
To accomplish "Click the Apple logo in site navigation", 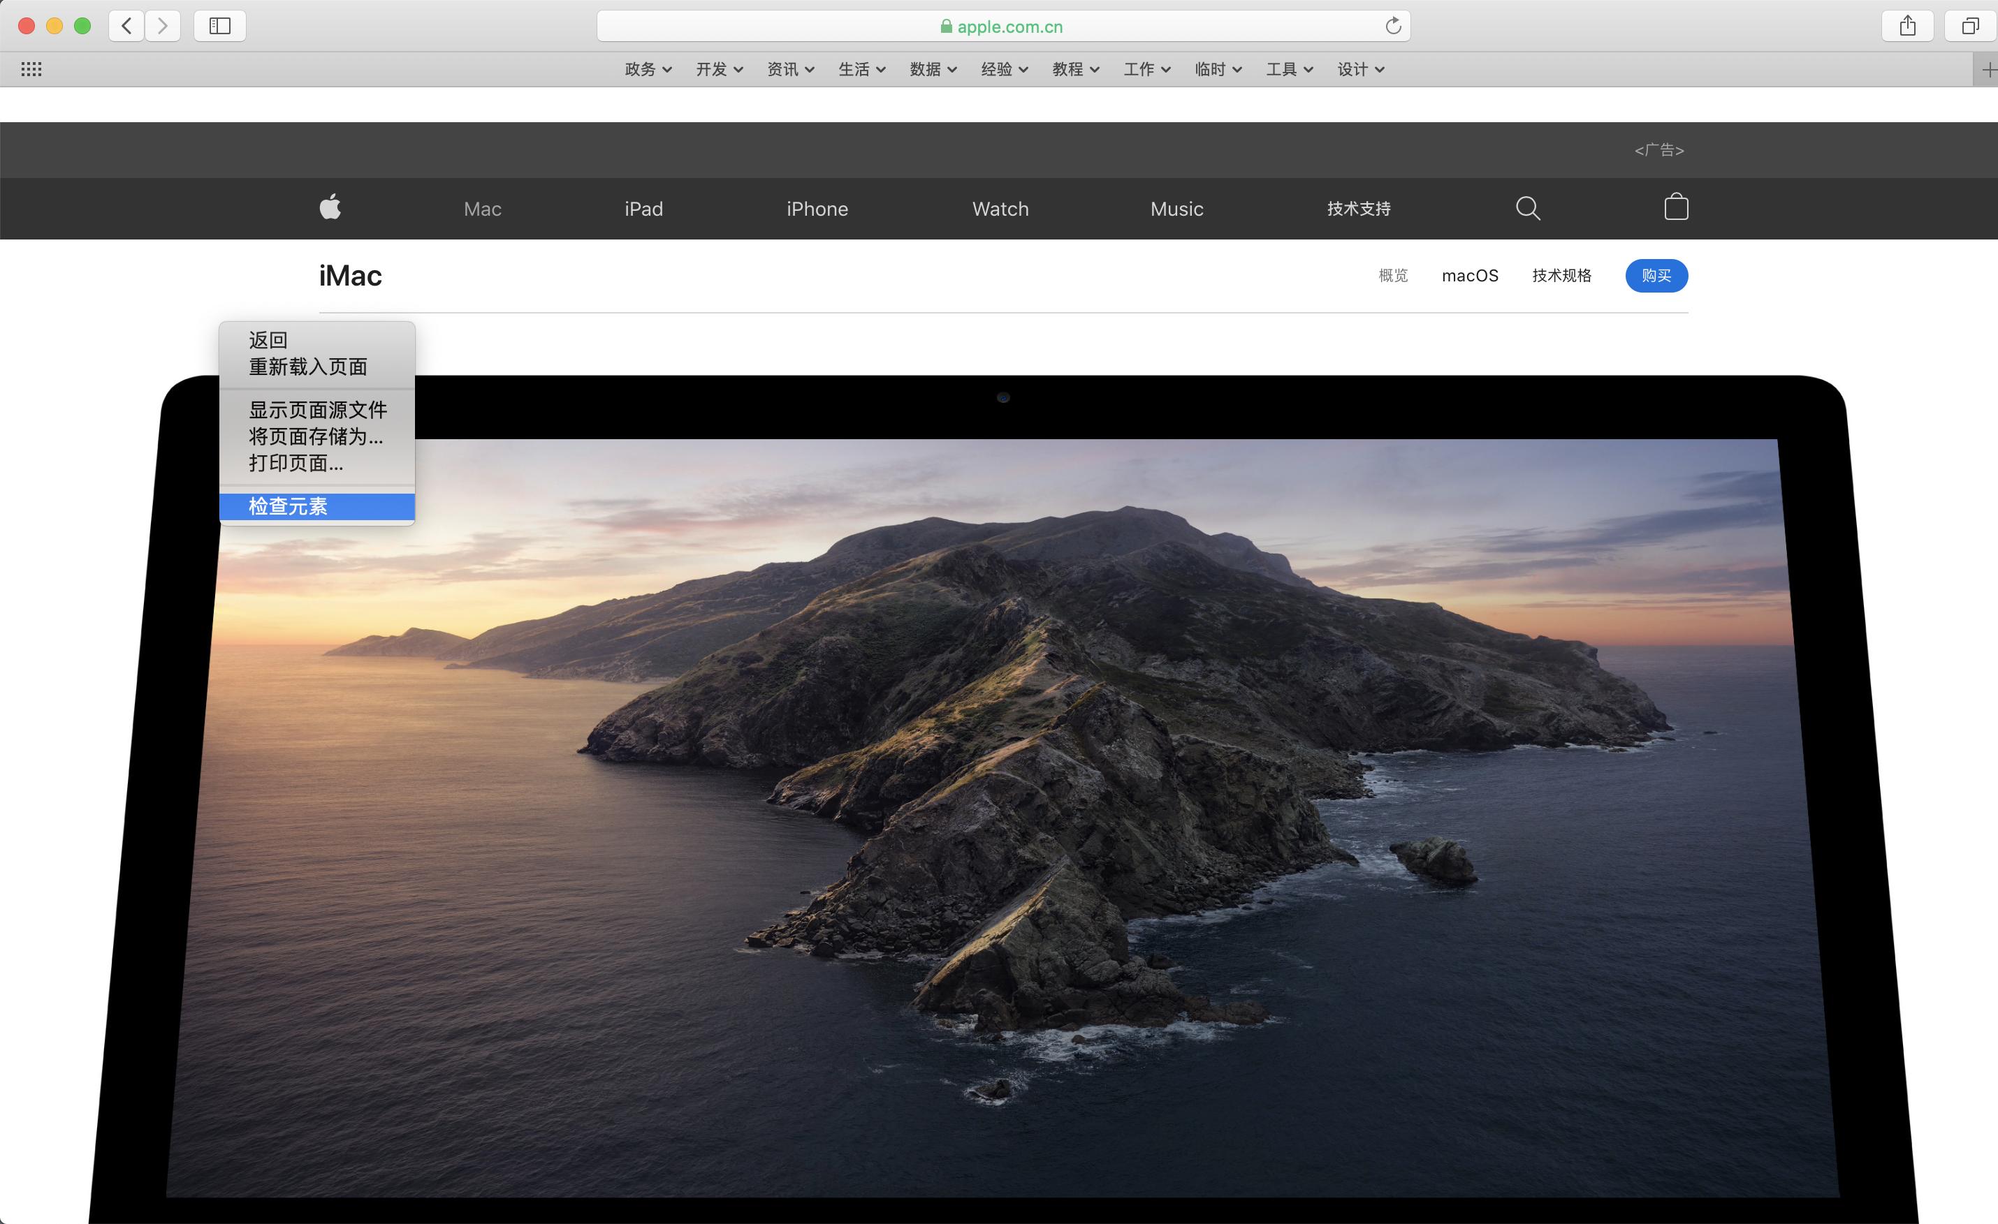I will point(330,207).
